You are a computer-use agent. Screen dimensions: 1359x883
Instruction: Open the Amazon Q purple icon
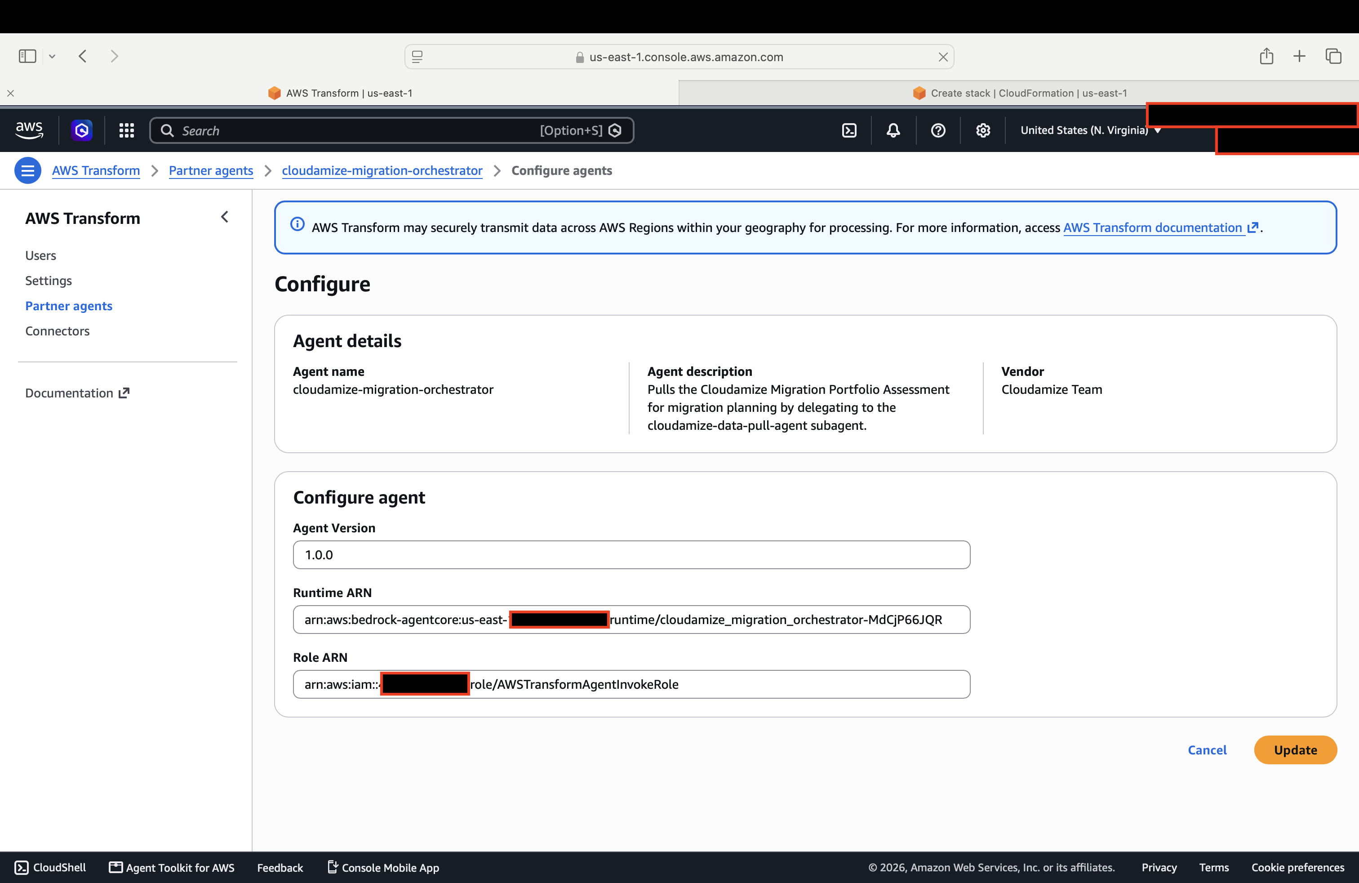[x=82, y=130]
